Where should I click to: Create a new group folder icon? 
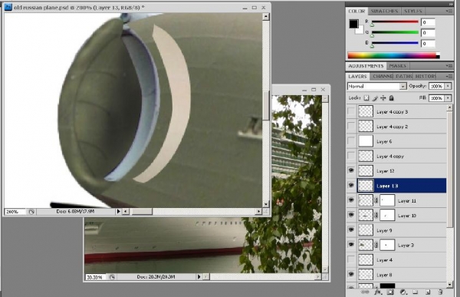[415, 292]
